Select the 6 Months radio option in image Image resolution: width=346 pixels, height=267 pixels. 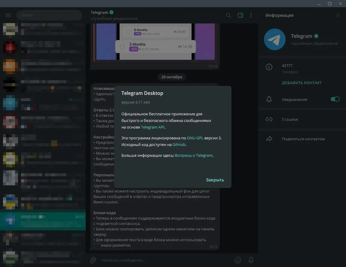[128, 32]
